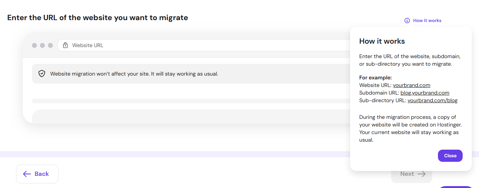Click the blog.yourbrand.com example link
The image size is (479, 188).
point(425,93)
